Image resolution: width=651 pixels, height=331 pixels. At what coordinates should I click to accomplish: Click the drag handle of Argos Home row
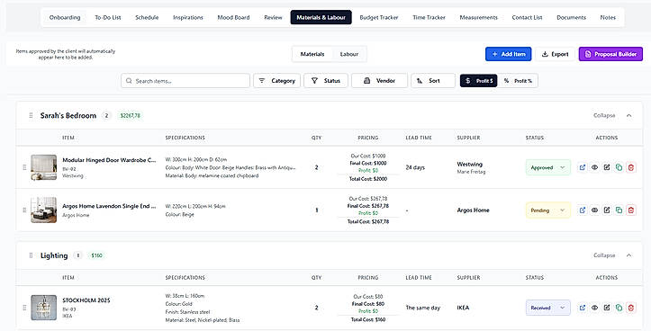(24, 210)
